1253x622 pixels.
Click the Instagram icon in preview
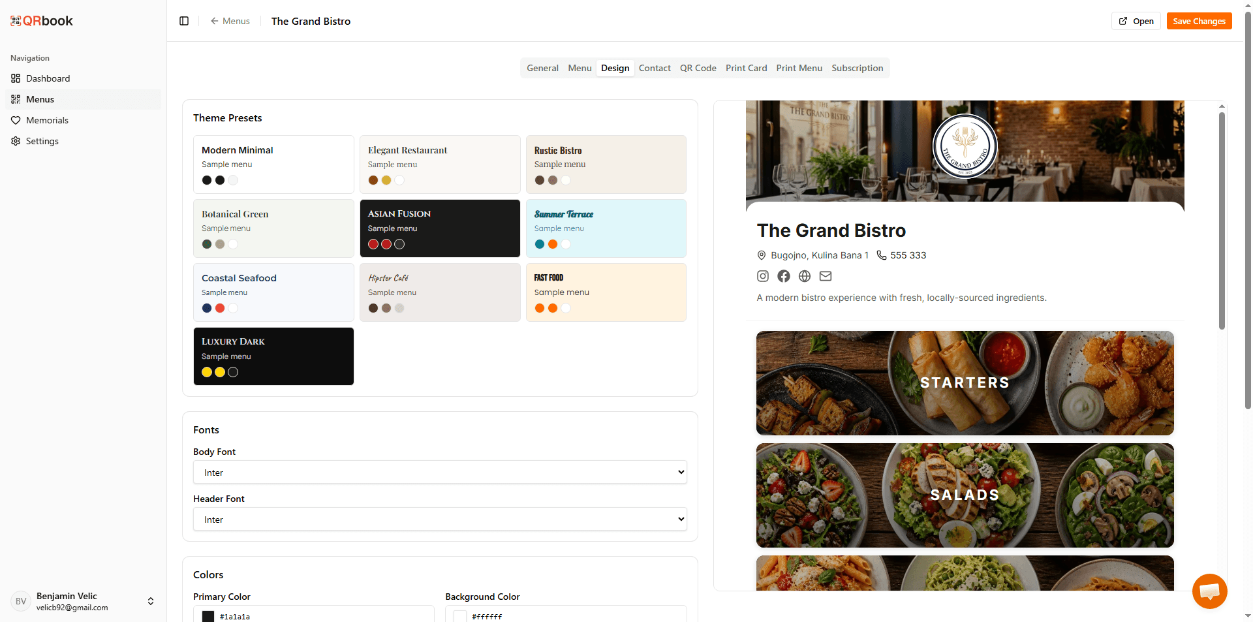point(763,276)
